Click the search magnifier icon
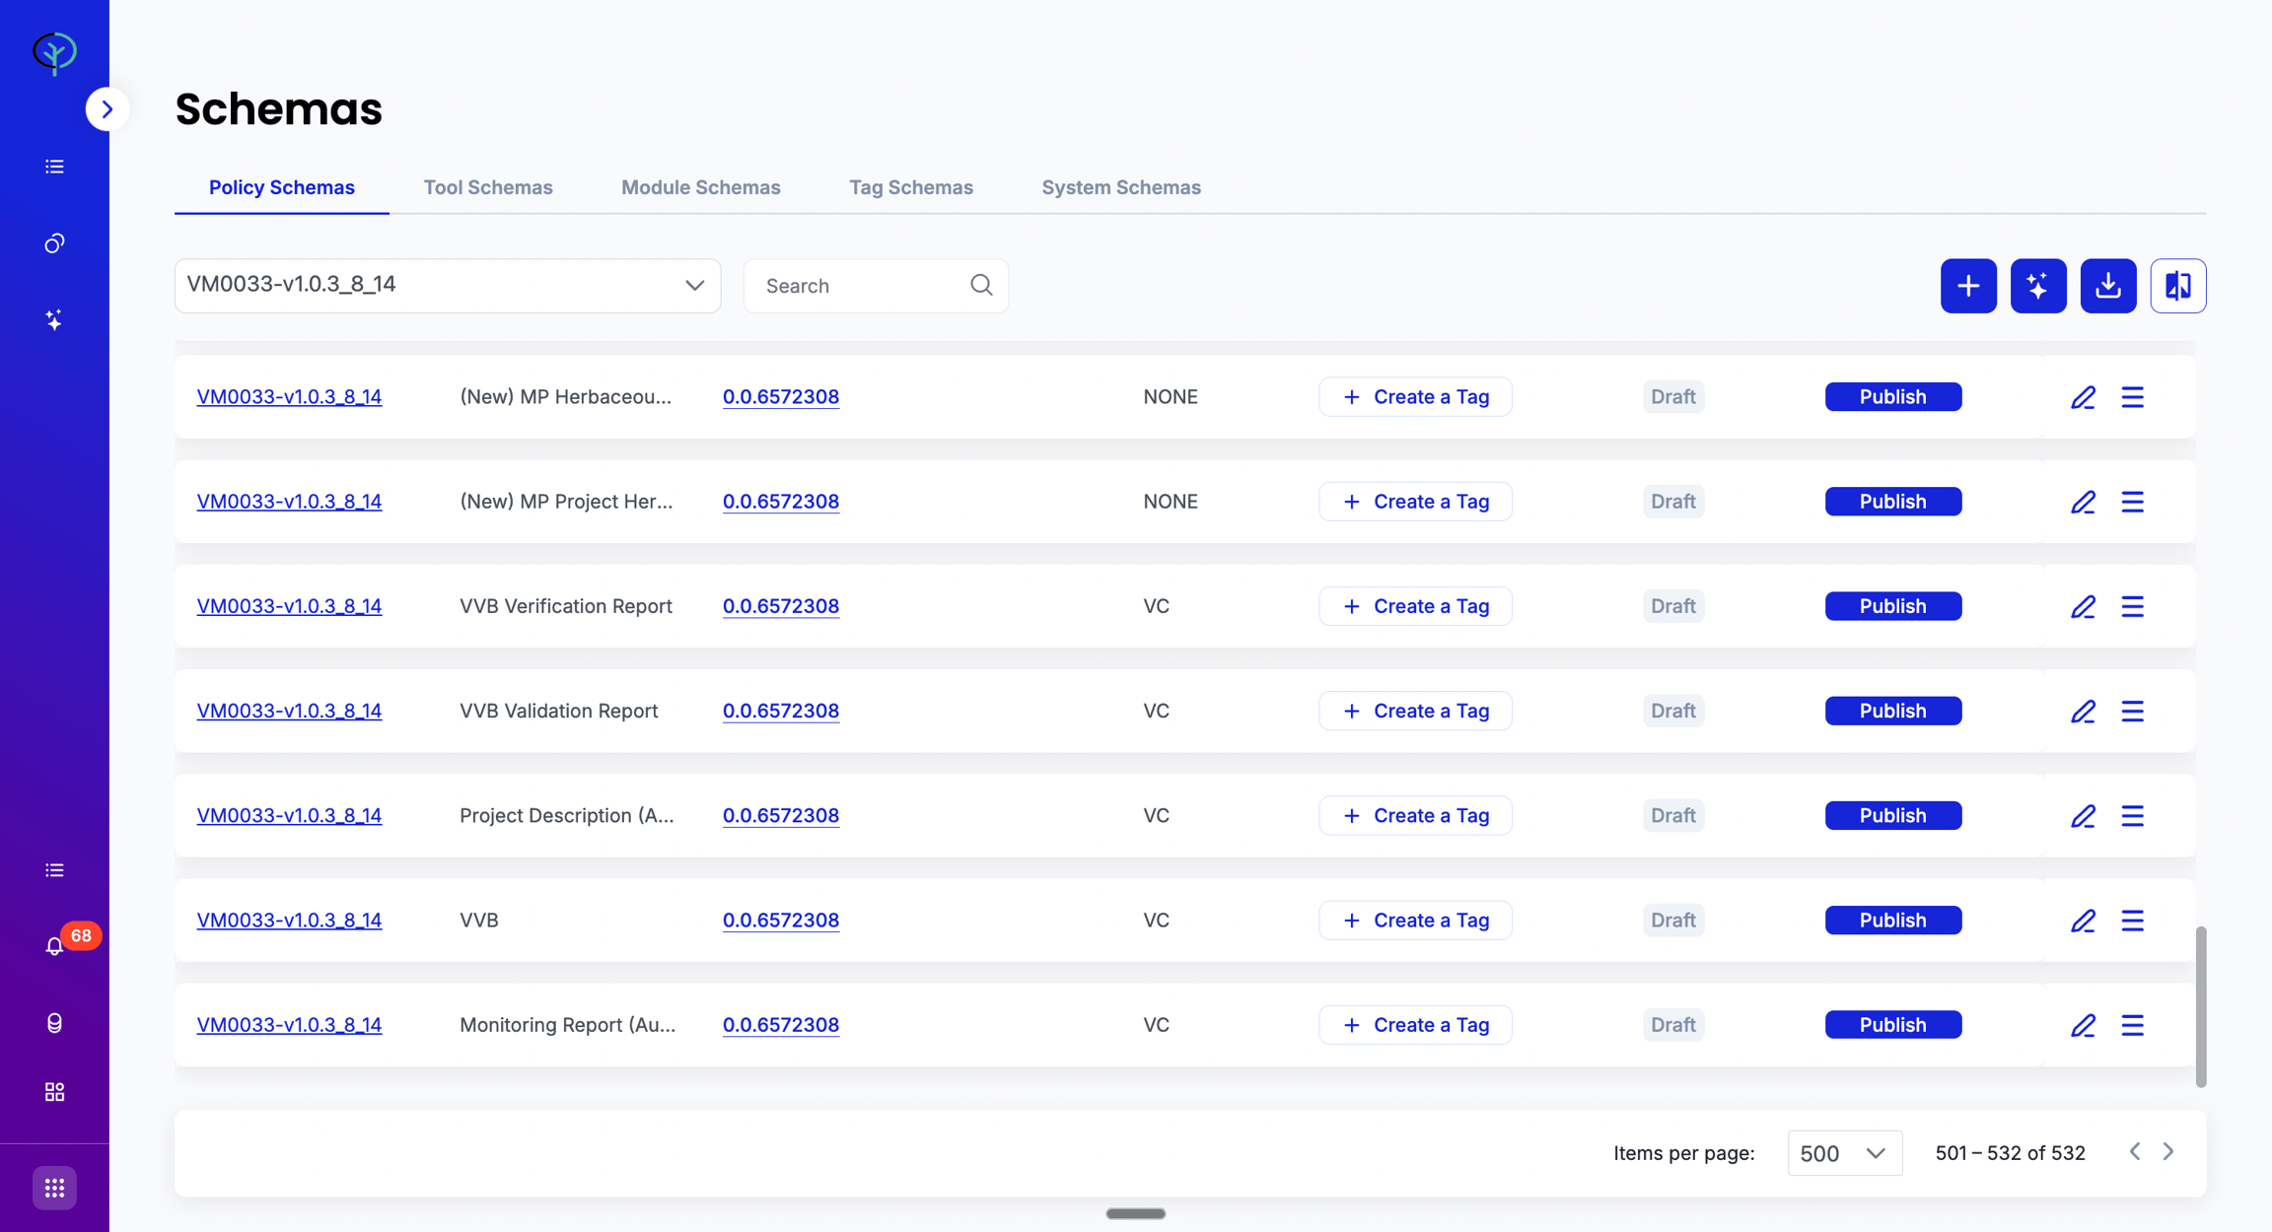This screenshot has width=2272, height=1232. [x=981, y=285]
